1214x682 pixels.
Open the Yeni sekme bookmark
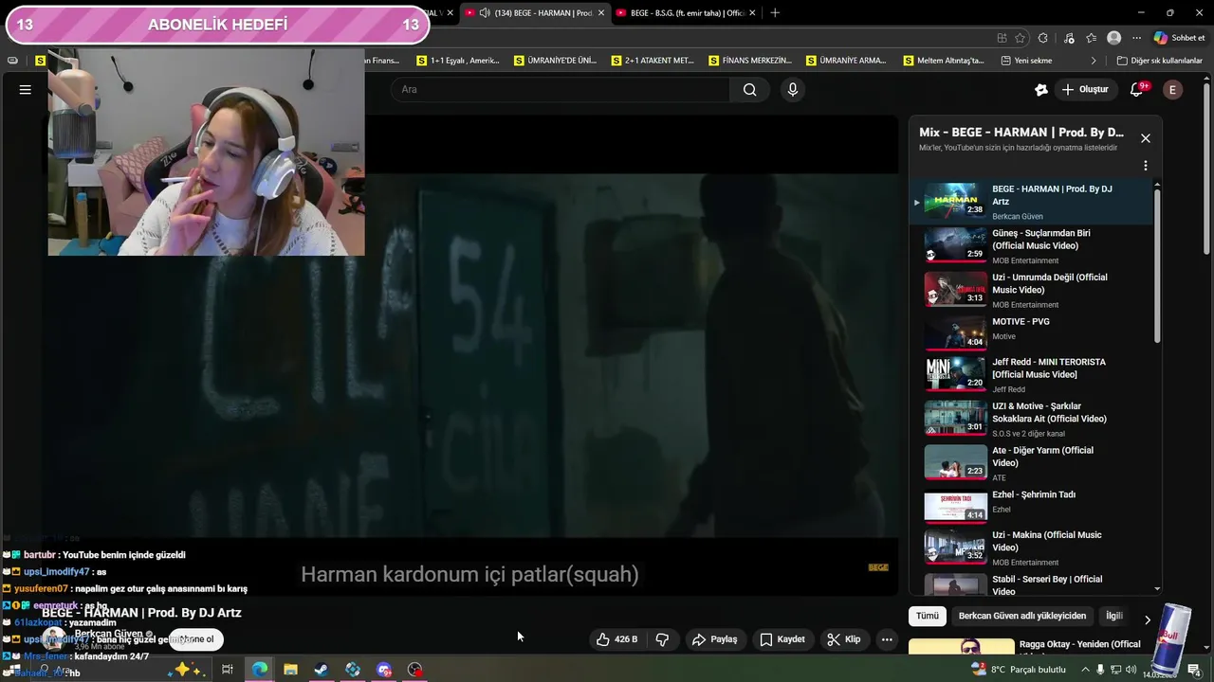(x=1026, y=61)
